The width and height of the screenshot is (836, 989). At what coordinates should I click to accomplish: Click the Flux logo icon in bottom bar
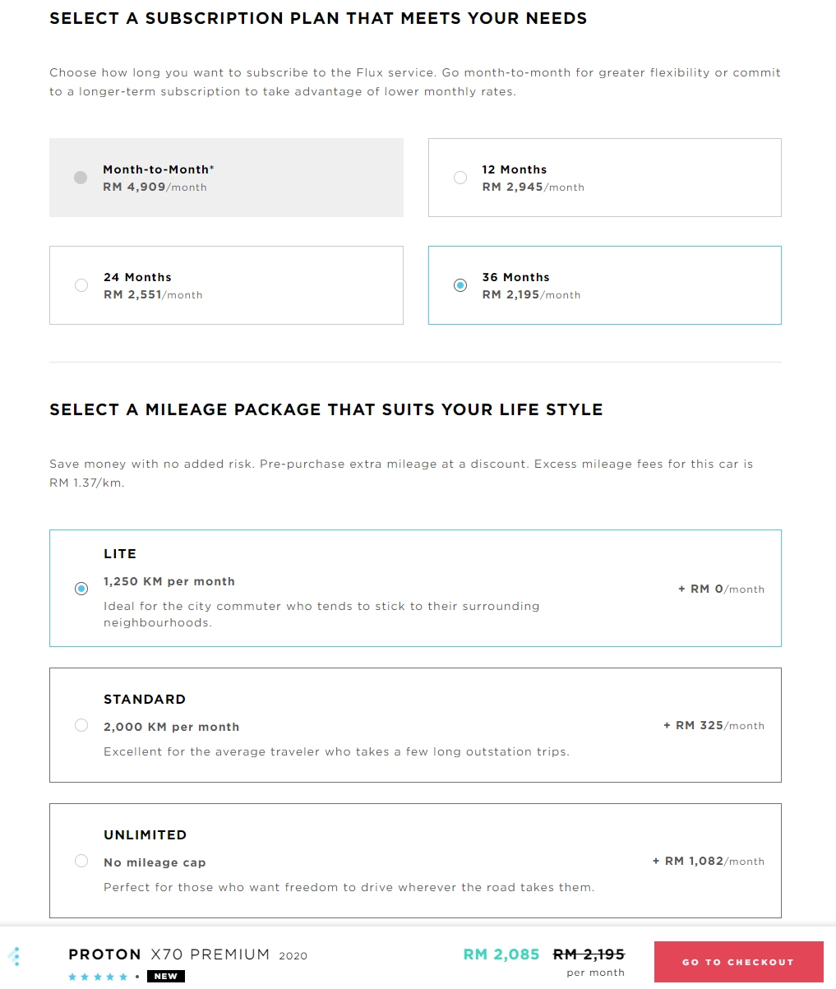14,957
